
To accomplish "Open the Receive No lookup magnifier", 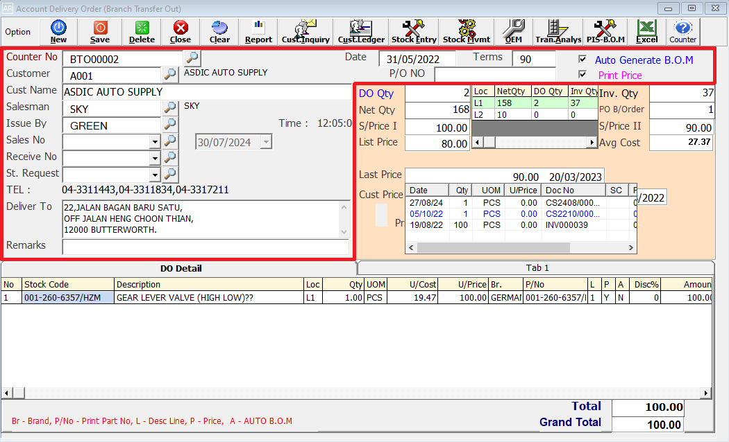I will [x=170, y=158].
